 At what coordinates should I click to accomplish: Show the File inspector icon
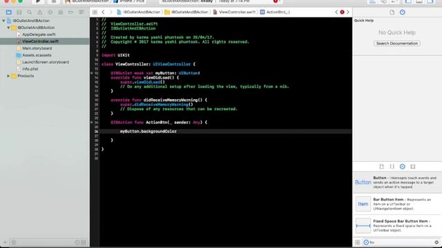392,12
